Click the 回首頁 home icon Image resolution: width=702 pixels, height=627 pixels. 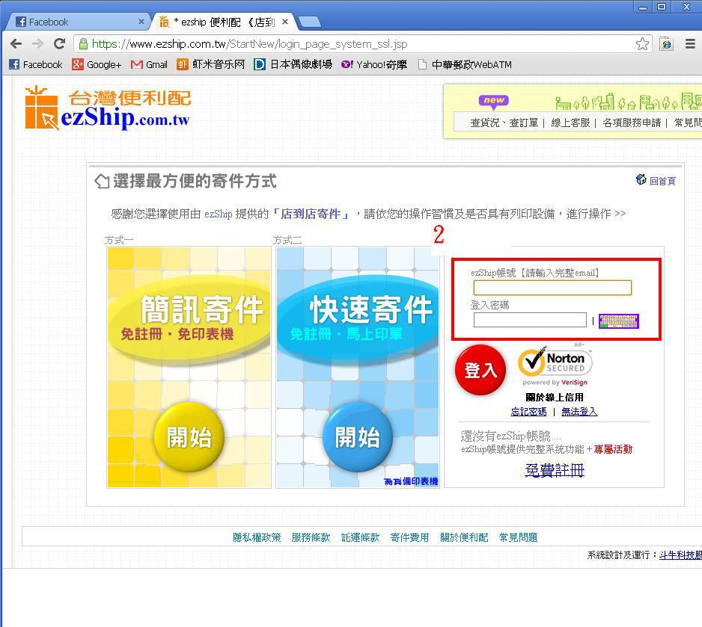tap(641, 179)
